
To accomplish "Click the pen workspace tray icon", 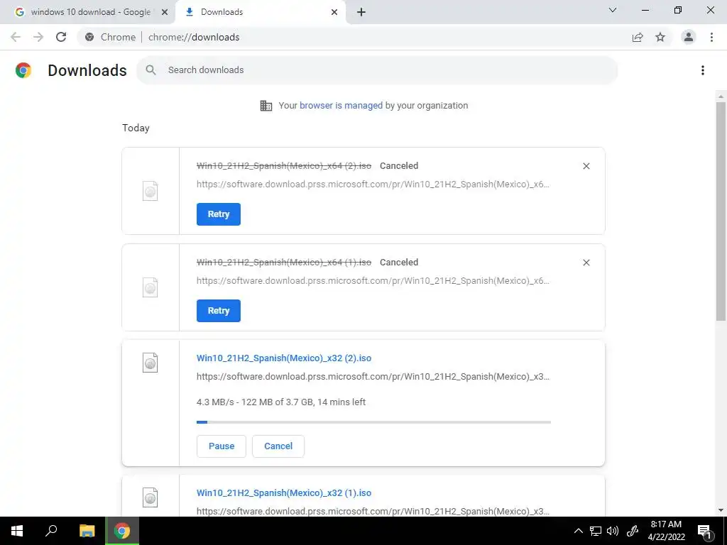I will click(x=633, y=531).
